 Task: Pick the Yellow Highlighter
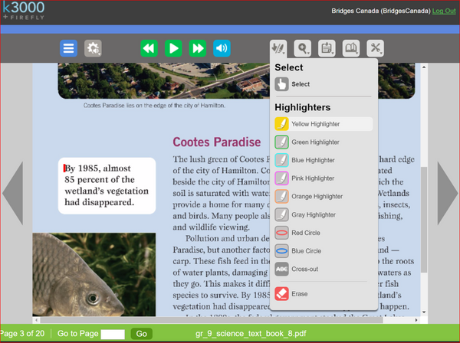324,124
